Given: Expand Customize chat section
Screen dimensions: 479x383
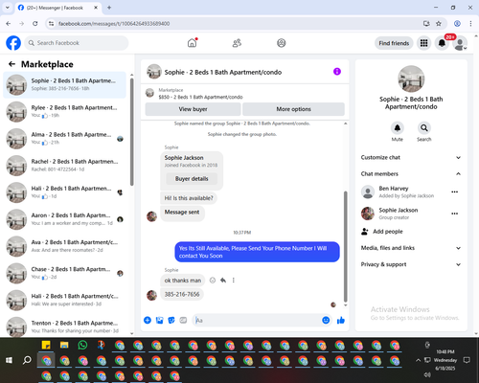Looking at the screenshot, I should pyautogui.click(x=411, y=157).
